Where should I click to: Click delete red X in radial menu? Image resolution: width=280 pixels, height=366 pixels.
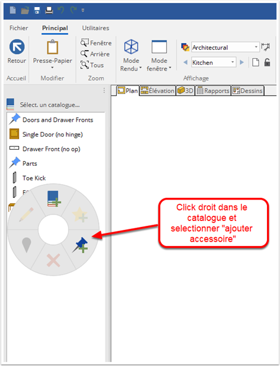click(x=53, y=260)
